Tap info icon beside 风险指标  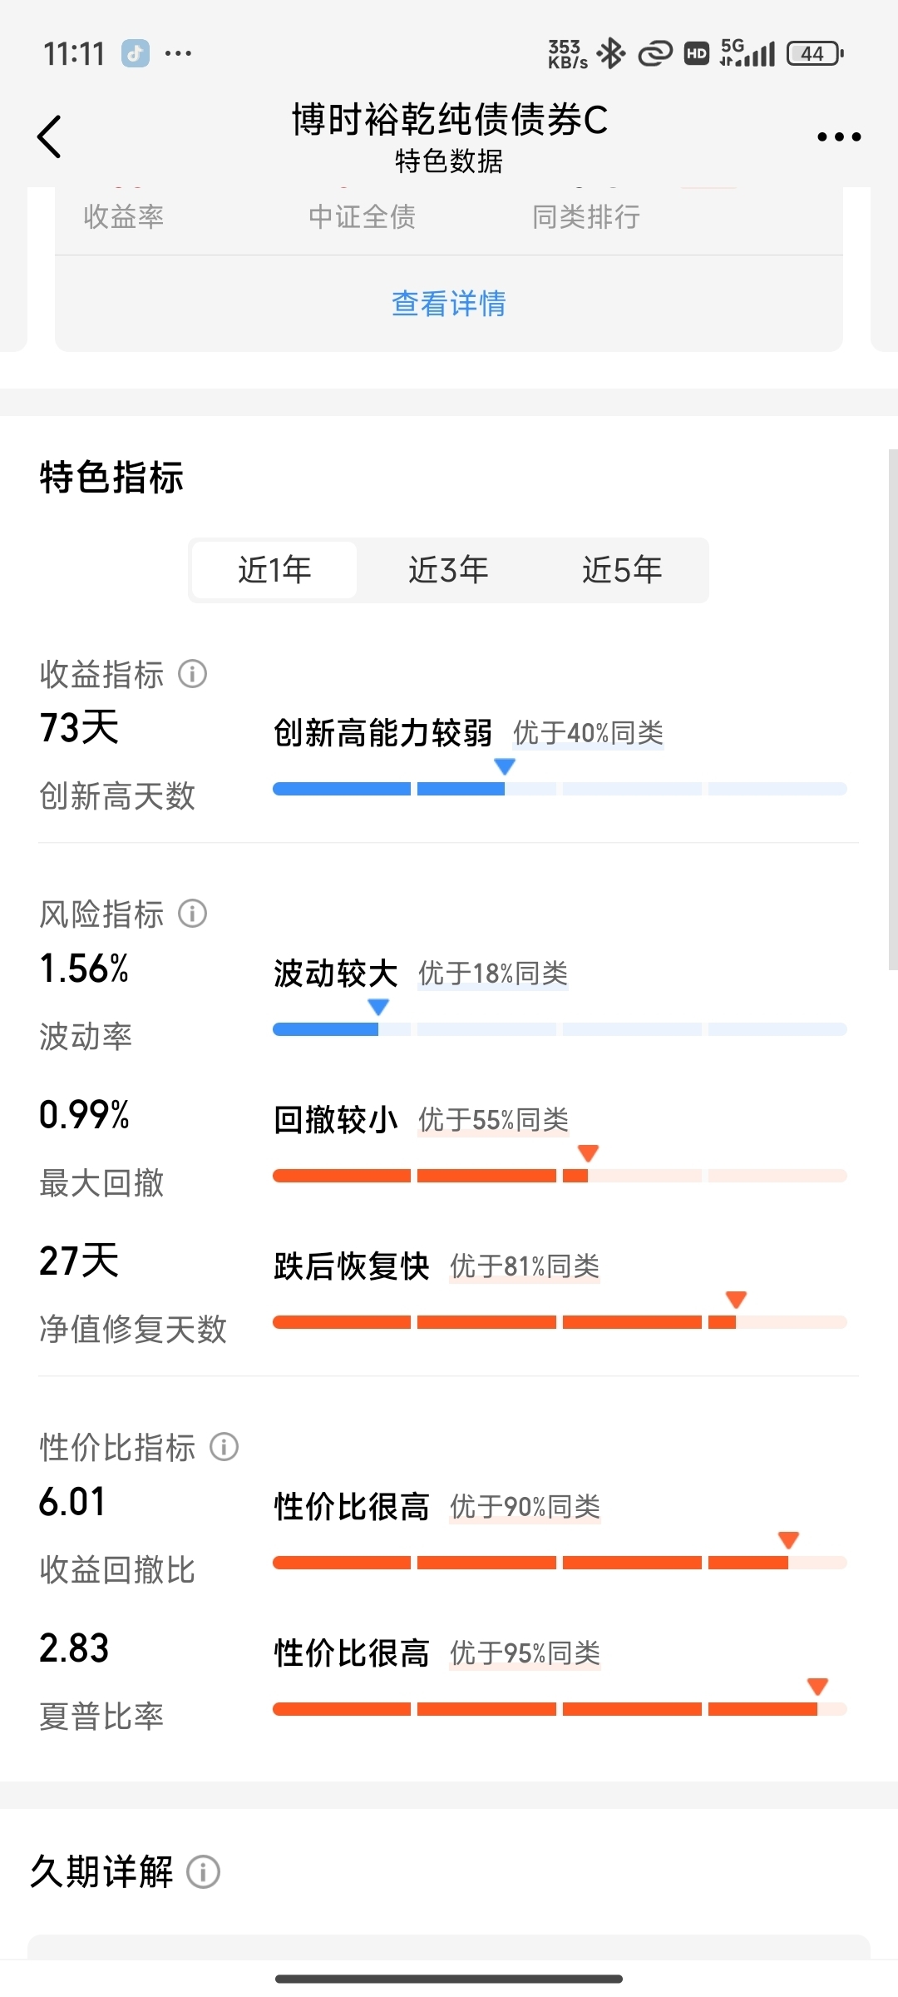coord(192,914)
